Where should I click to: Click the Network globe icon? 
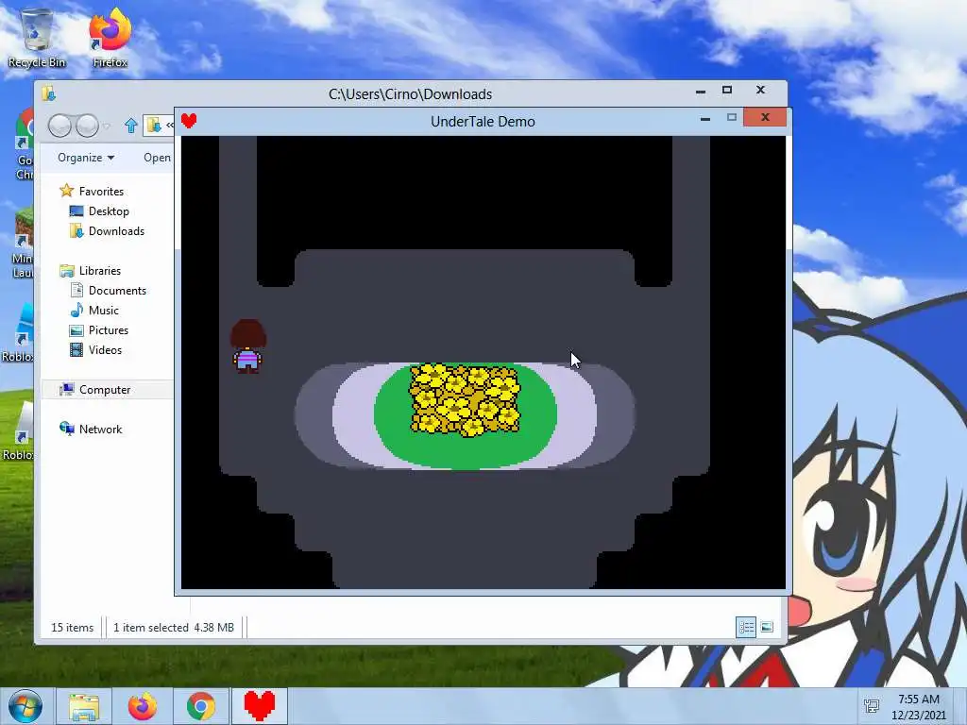pyautogui.click(x=67, y=429)
